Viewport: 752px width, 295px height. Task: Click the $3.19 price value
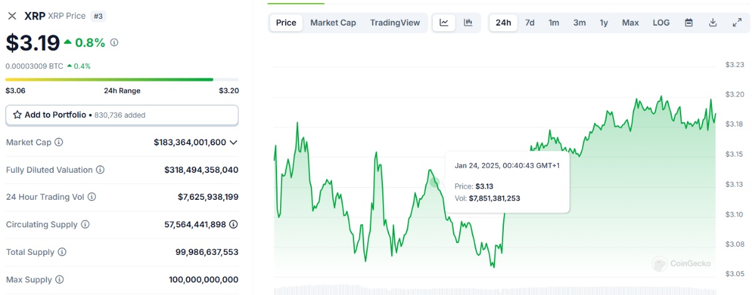point(33,43)
